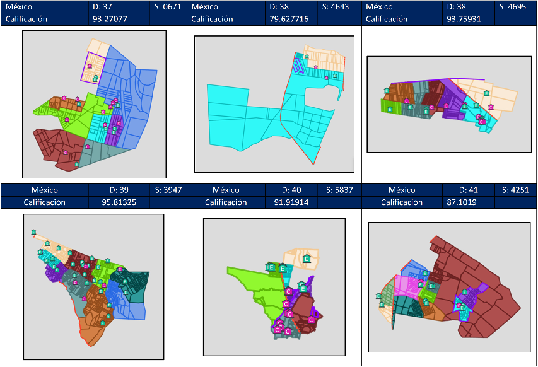Select teal E house marker in D:37 beige zone
The width and height of the screenshot is (538, 367).
96,78
